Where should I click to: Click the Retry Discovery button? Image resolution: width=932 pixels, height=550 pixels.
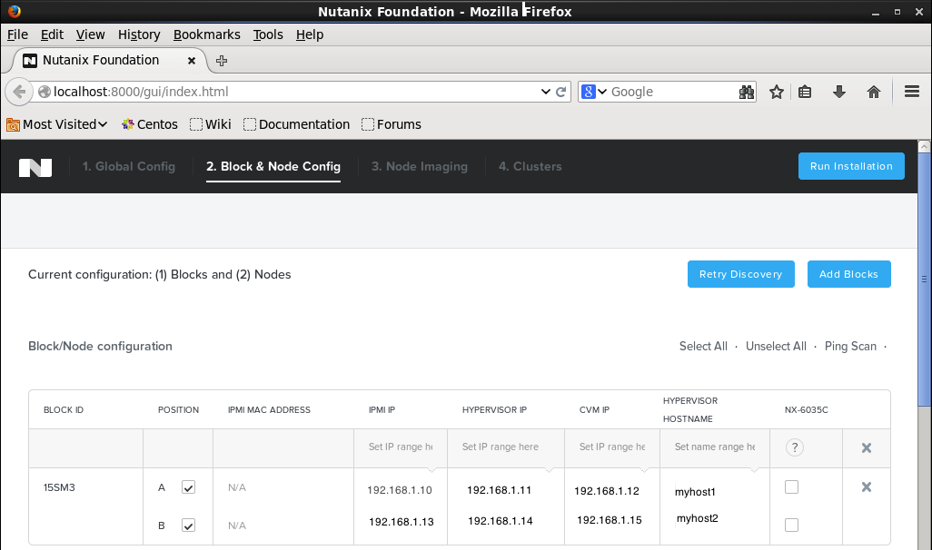coord(740,274)
